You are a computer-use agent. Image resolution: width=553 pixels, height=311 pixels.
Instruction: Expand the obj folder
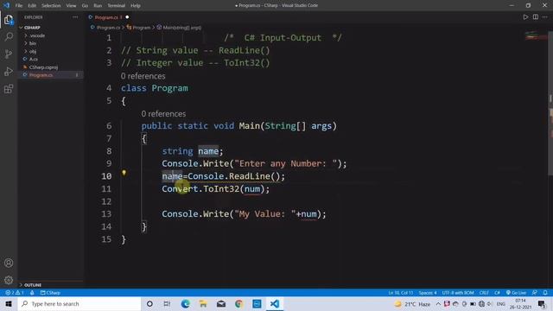[x=33, y=51]
